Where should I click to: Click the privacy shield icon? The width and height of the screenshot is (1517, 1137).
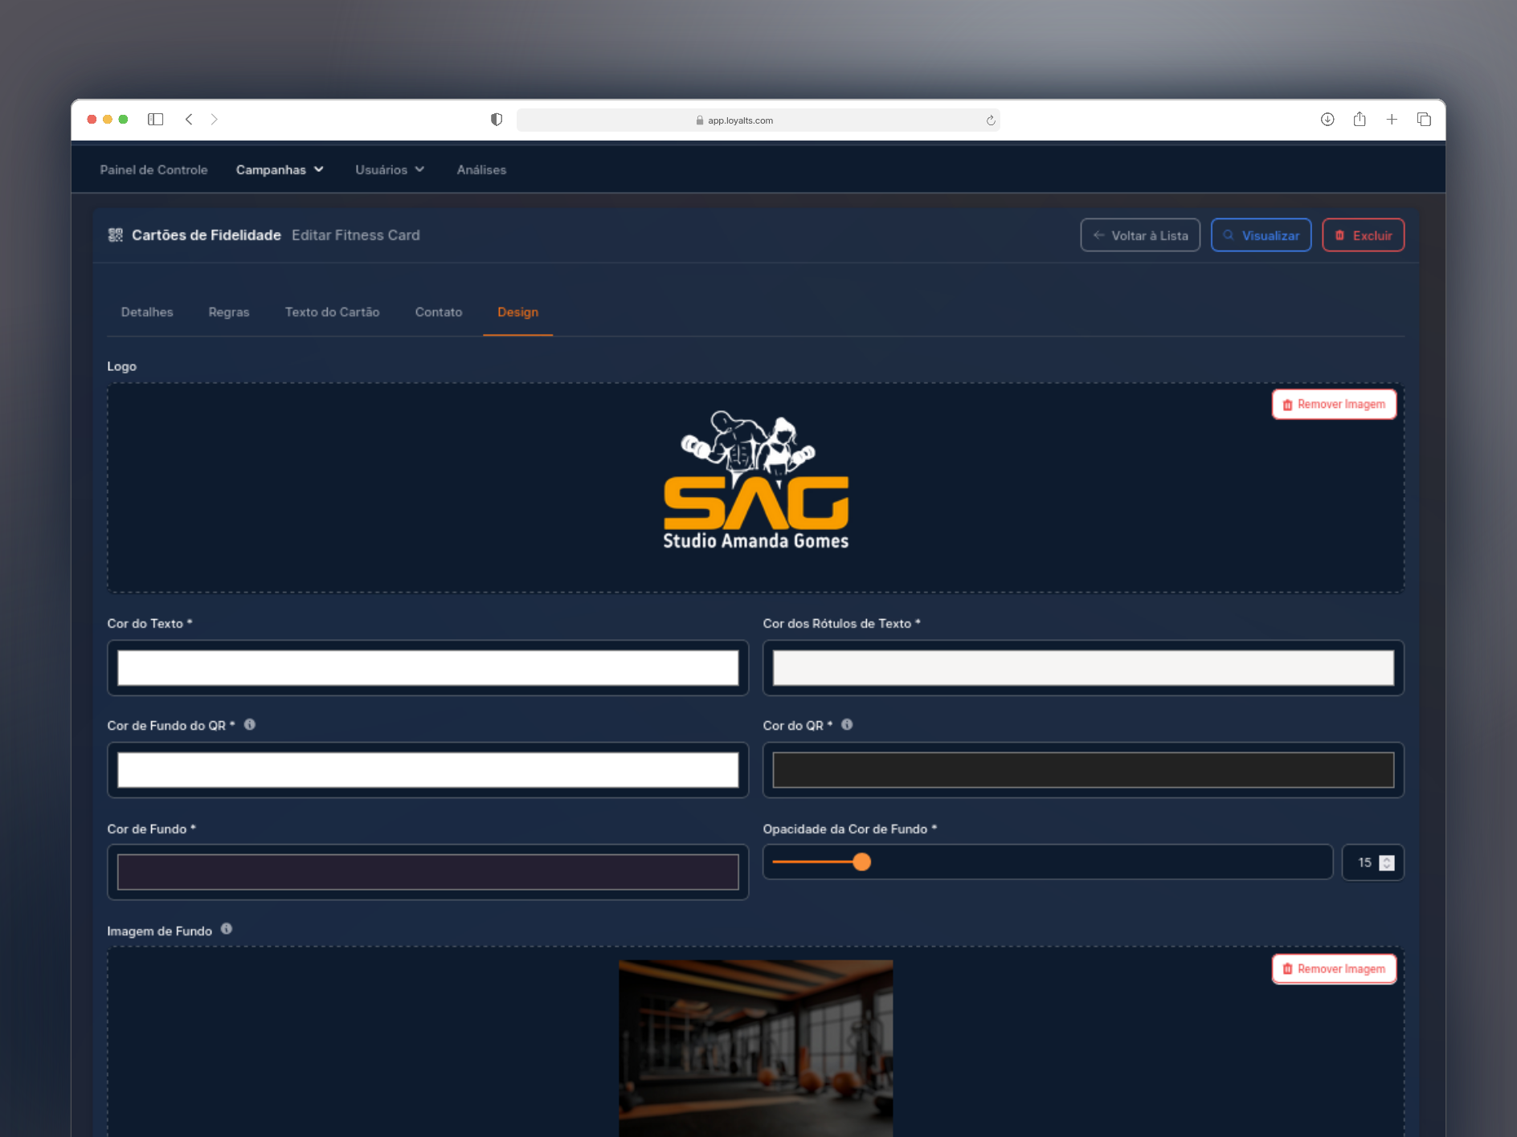tap(497, 120)
